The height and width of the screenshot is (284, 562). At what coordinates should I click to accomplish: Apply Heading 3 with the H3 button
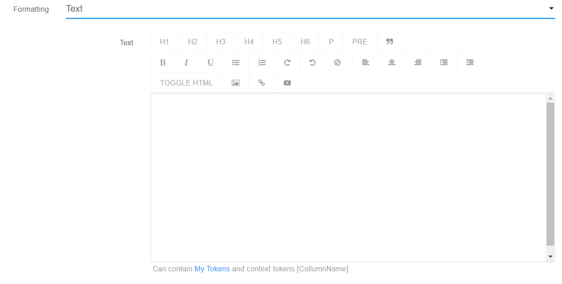pyautogui.click(x=221, y=42)
